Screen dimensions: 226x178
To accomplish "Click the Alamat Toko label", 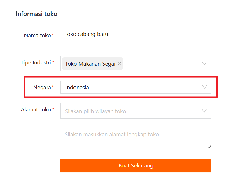I will (x=36, y=110).
